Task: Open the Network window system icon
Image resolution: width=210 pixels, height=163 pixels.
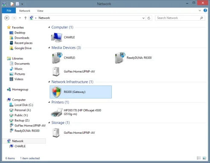Action: point(4,4)
